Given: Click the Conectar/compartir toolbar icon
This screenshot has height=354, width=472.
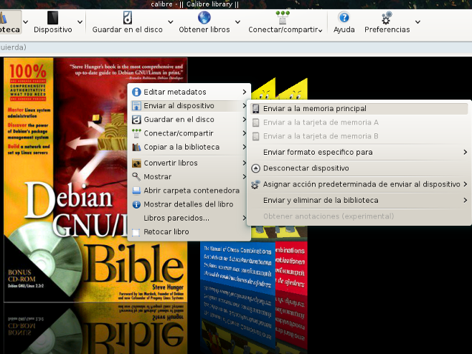Looking at the screenshot, I should 283,17.
